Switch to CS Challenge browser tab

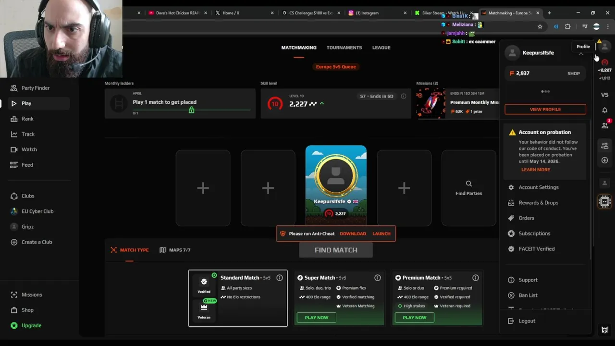311,13
